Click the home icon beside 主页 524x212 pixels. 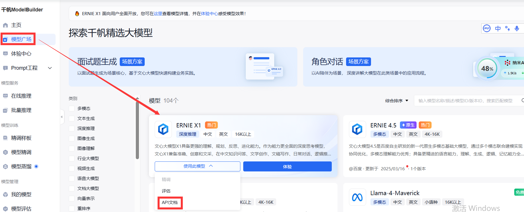click(x=5, y=25)
